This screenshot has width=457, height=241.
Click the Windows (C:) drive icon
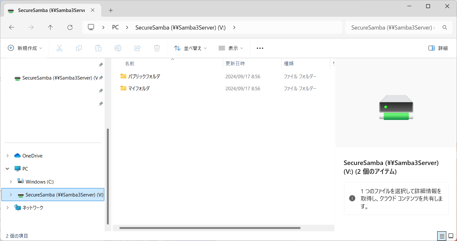(x=20, y=181)
